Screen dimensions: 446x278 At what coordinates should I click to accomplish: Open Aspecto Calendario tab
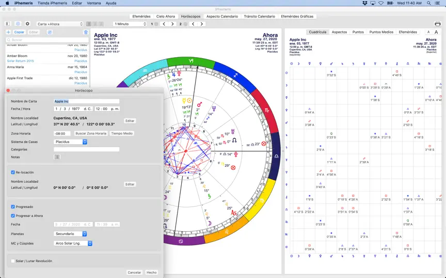pyautogui.click(x=222, y=16)
